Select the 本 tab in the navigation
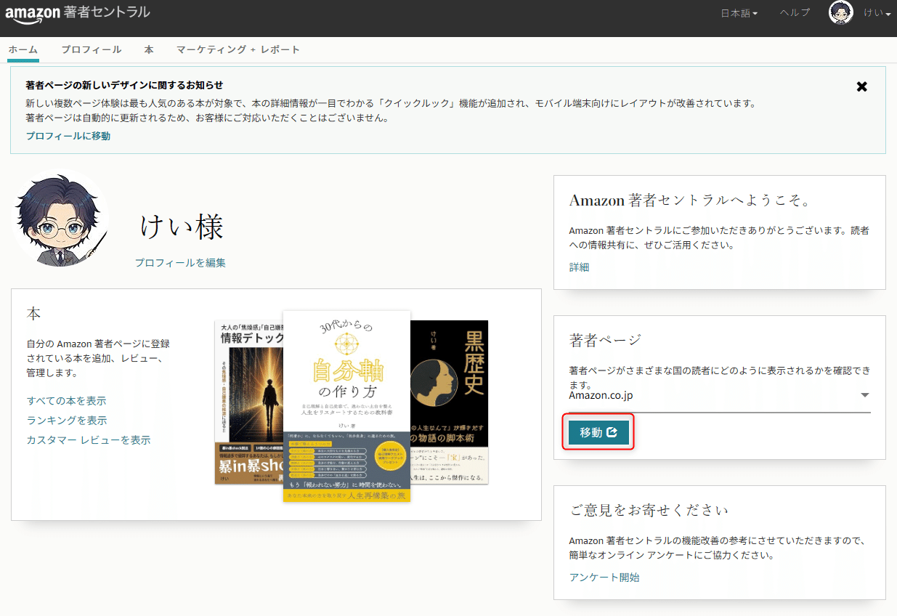The height and width of the screenshot is (616, 897). 149,49
